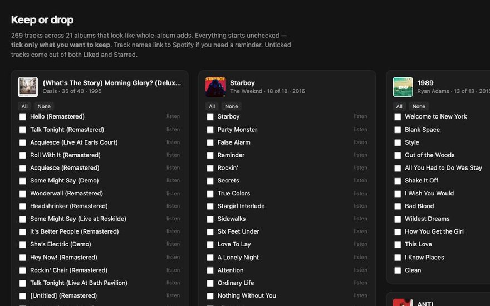Select All tracks in the Starboy album
490x306 pixels.
pos(212,106)
